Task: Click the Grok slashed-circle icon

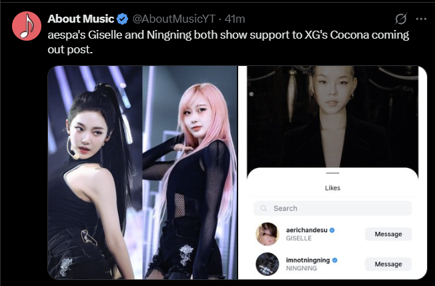Action: point(401,19)
